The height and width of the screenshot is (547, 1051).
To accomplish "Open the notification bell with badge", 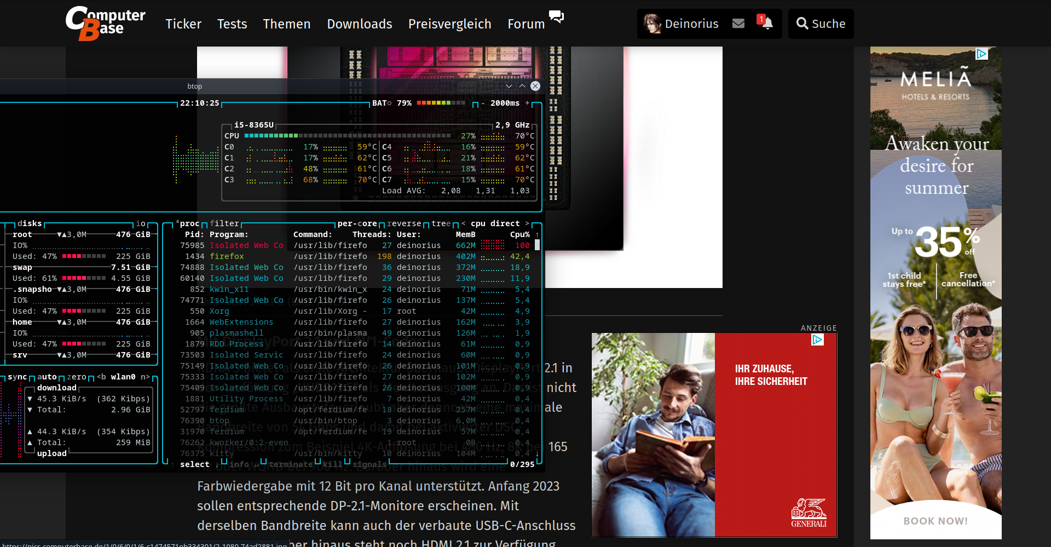I will (x=766, y=24).
